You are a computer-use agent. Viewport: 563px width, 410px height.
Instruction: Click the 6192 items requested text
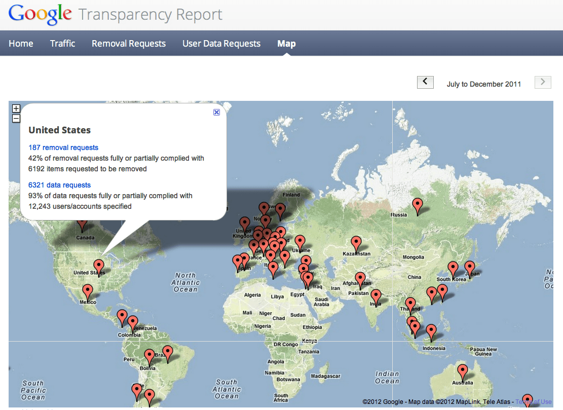pyautogui.click(x=88, y=169)
